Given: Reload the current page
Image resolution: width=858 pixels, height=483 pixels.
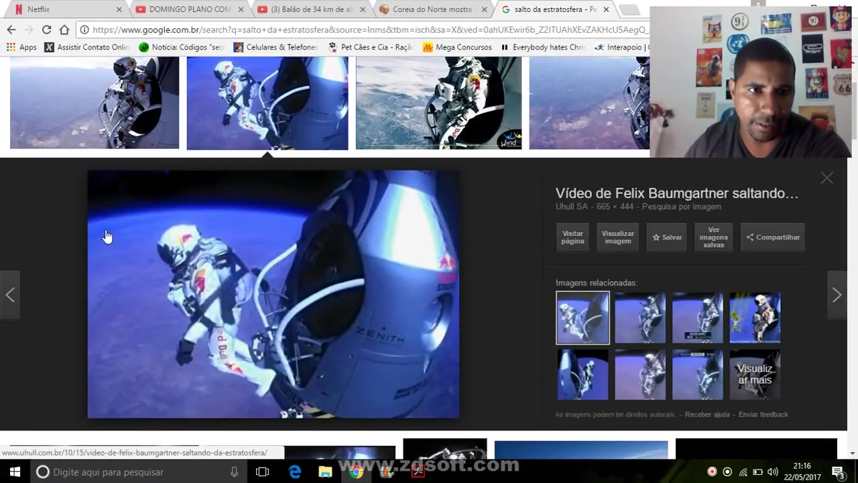Looking at the screenshot, I should point(46,30).
